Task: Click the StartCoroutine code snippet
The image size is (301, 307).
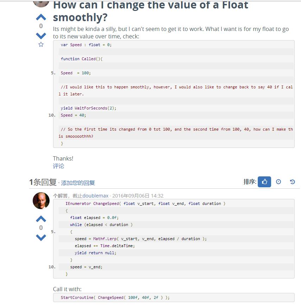Action: point(174,297)
